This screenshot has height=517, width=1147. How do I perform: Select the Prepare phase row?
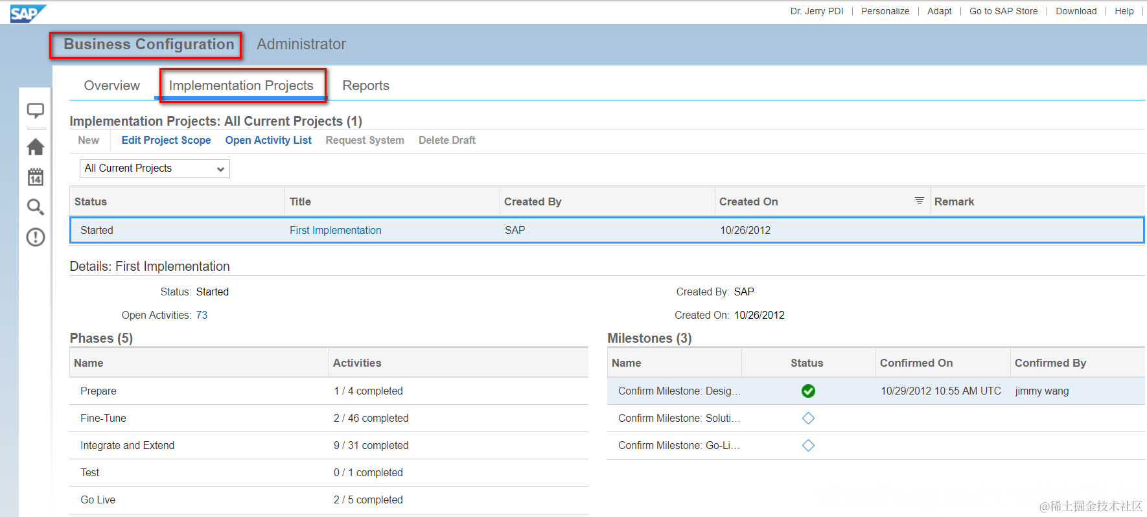329,391
